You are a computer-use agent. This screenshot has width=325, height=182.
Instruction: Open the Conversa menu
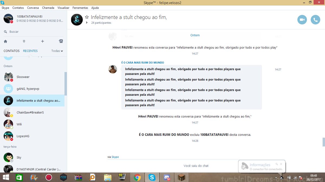tap(33, 8)
